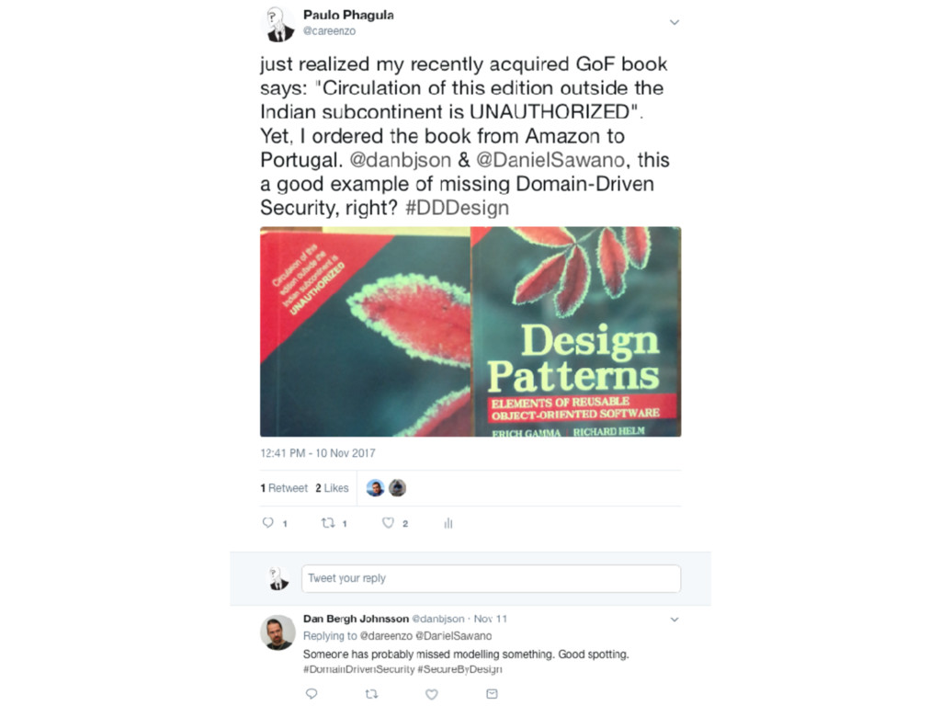The height and width of the screenshot is (706, 941).
Task: View the 1 Retweet list
Action: pos(284,488)
